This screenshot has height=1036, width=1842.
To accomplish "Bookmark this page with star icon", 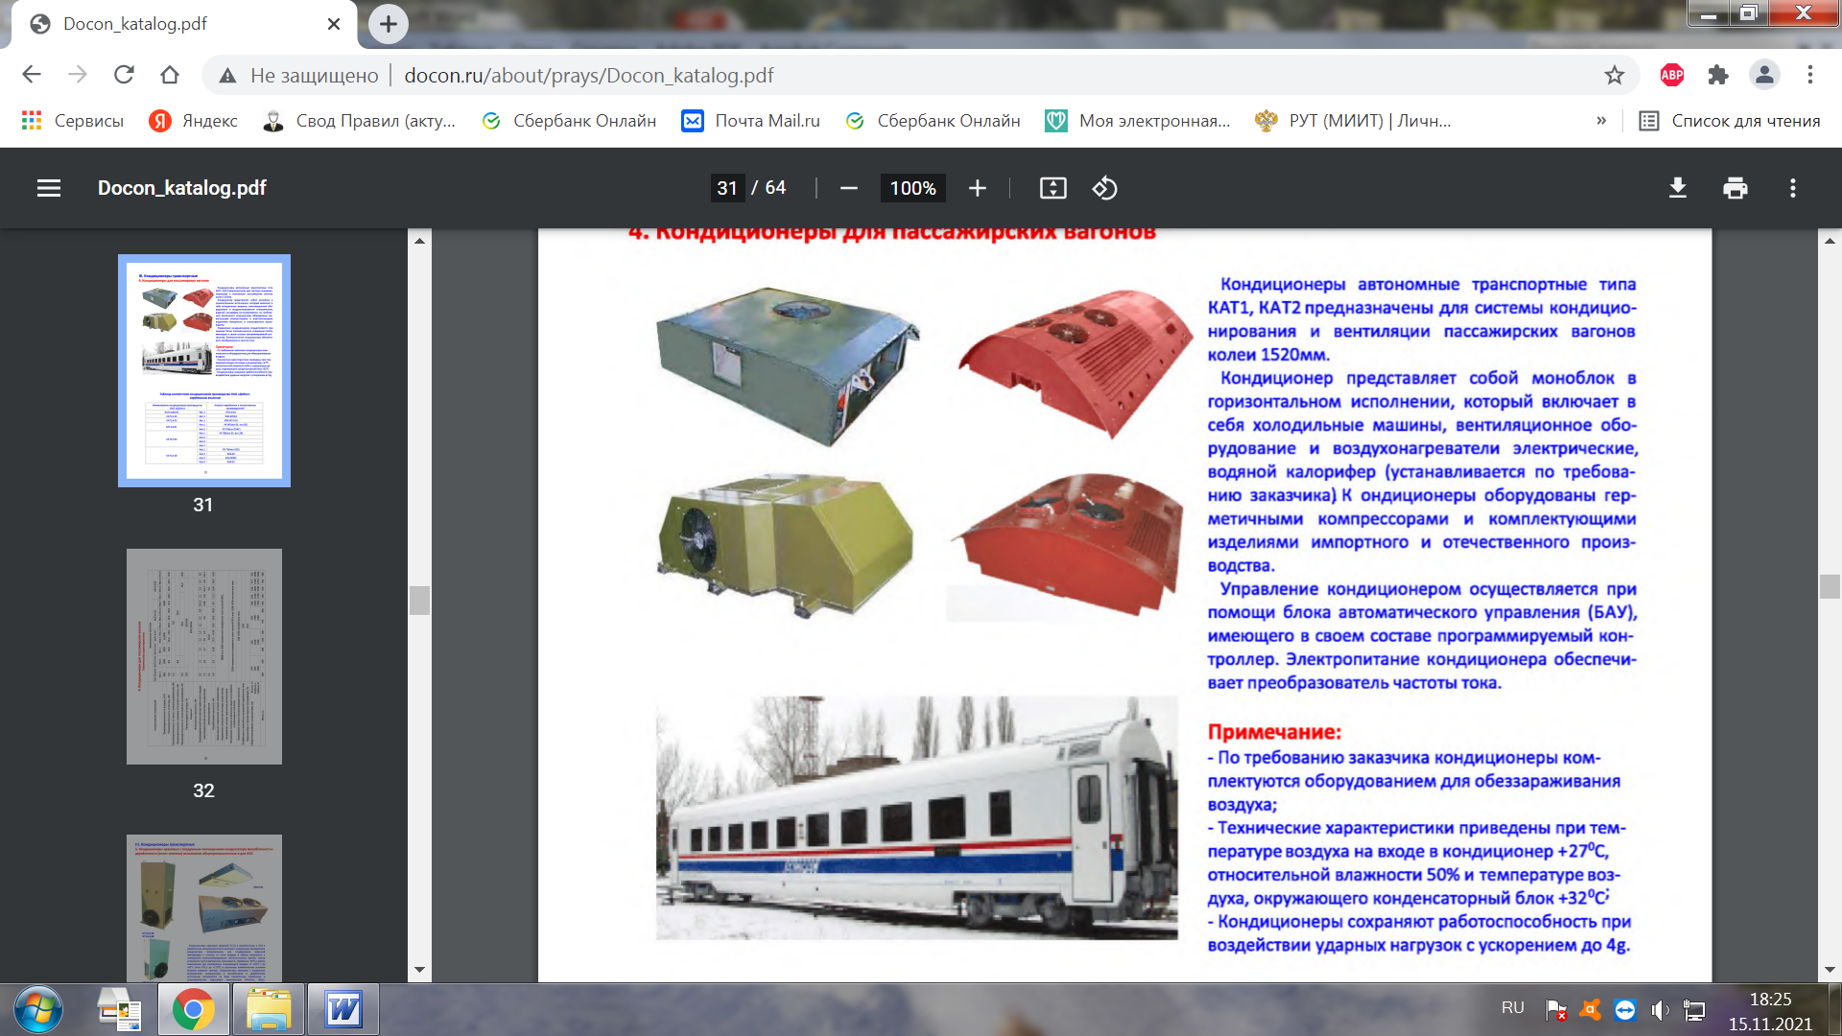I will 1615,75.
